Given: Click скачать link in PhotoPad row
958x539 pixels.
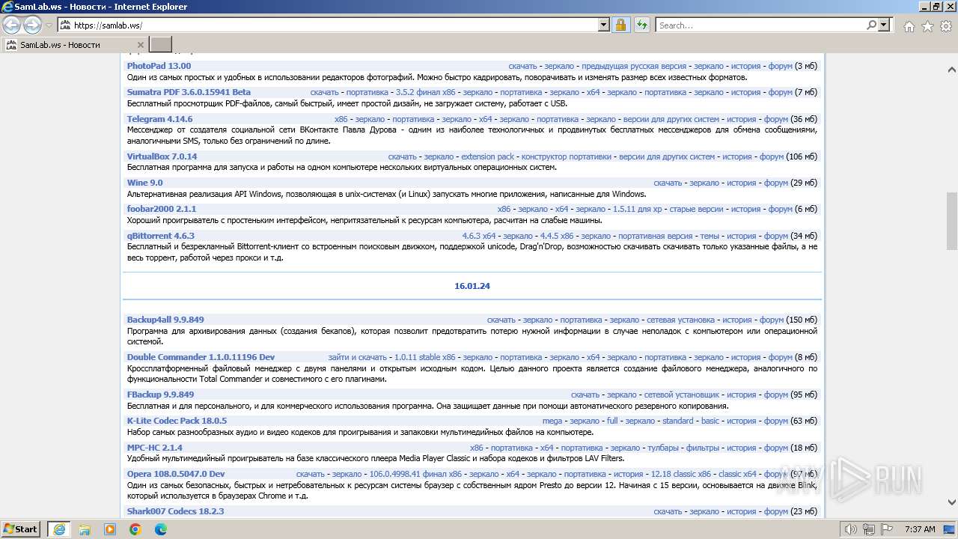Looking at the screenshot, I should pos(522,66).
